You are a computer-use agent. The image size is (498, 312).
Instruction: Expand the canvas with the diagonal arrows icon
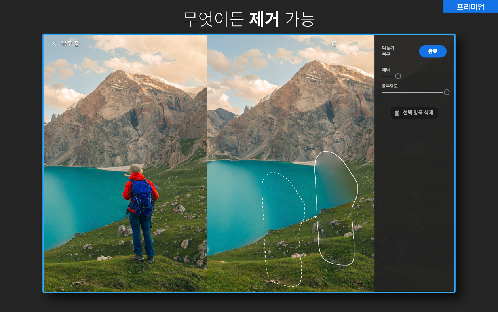[x=350, y=44]
